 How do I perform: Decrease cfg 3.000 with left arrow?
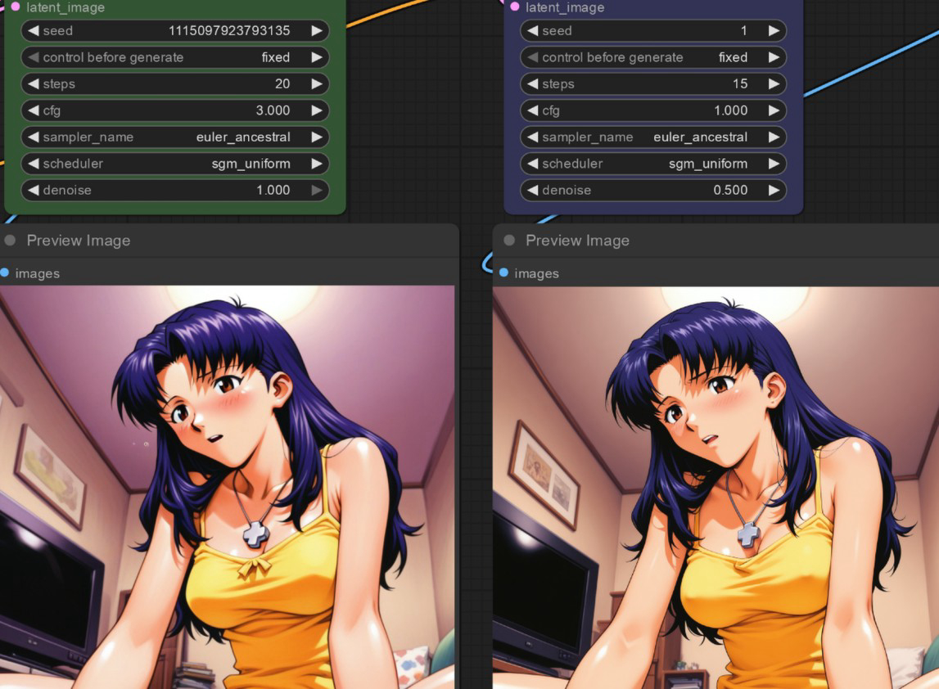[x=34, y=110]
